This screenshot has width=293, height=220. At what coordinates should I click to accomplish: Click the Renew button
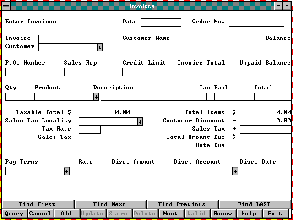[x=223, y=214]
